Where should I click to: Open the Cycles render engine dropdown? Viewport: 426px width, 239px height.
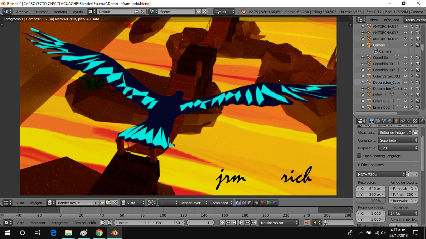coord(224,12)
